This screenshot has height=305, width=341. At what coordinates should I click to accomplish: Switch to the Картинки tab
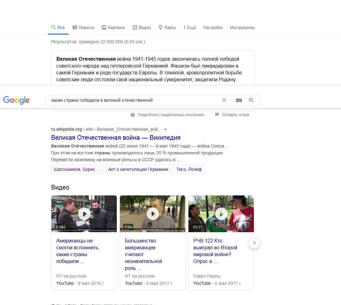click(x=113, y=27)
